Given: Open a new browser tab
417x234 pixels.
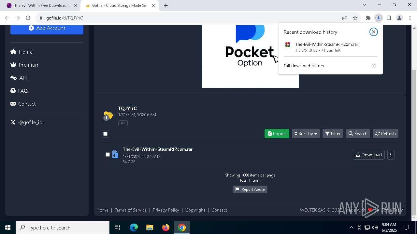Looking at the screenshot, I should coord(166,6).
